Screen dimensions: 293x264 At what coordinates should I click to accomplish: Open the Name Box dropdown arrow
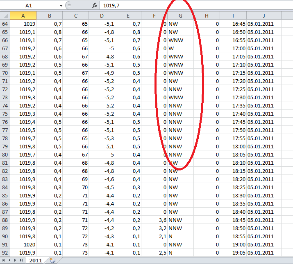pyautogui.click(x=61, y=6)
